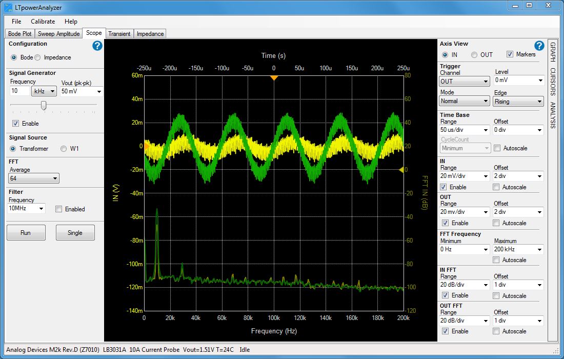The width and height of the screenshot is (564, 359).
Task: Click the Single capture button
Action: tap(75, 232)
